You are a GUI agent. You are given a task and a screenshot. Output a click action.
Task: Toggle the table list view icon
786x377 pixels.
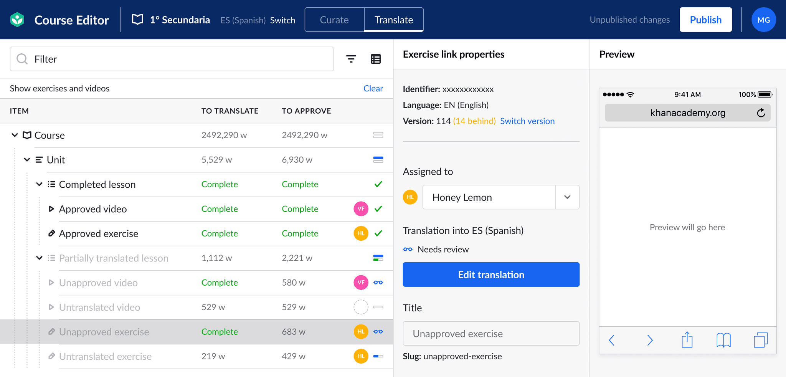coord(376,59)
